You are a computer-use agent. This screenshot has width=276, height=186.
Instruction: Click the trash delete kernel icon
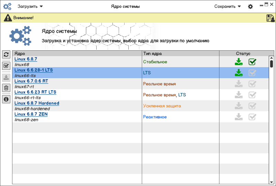6,88
